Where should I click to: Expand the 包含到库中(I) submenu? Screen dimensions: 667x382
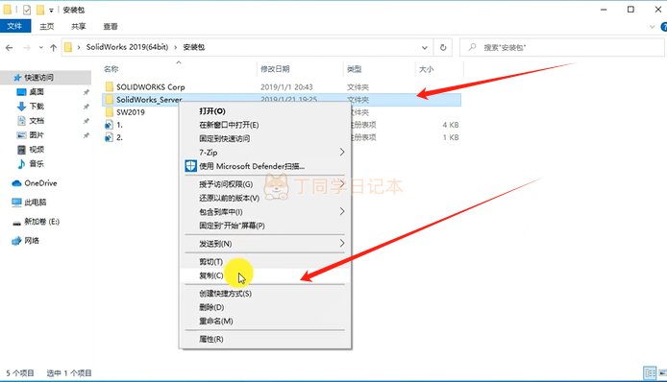[265, 211]
